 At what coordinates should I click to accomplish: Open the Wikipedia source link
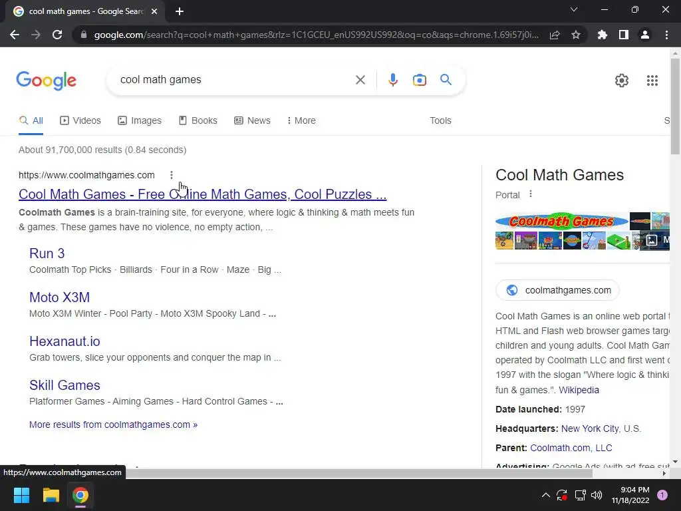(x=579, y=390)
